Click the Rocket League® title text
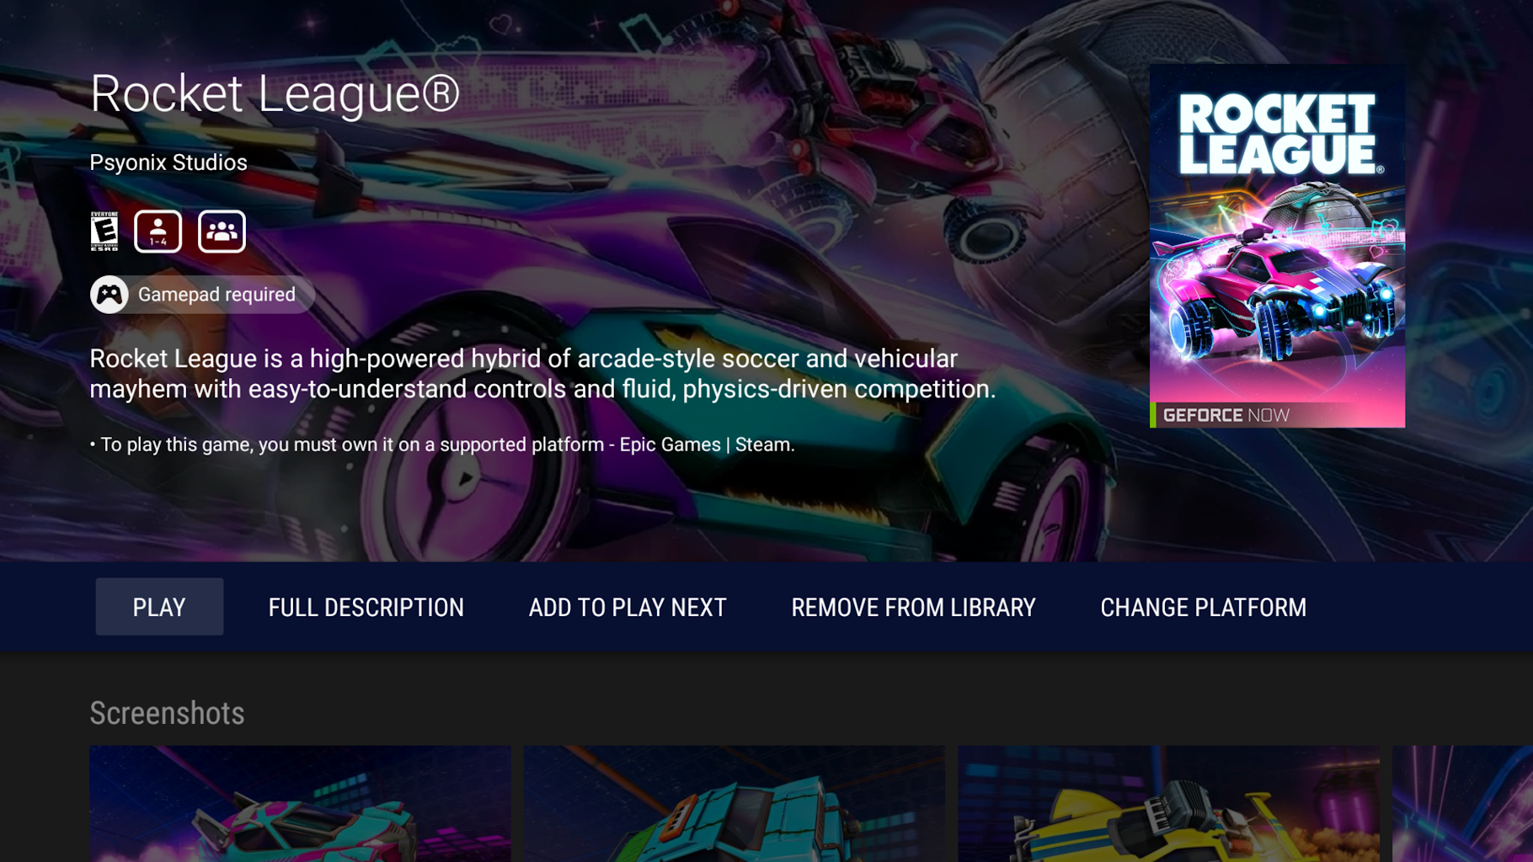Image resolution: width=1533 pixels, height=862 pixels. pyautogui.click(x=275, y=93)
